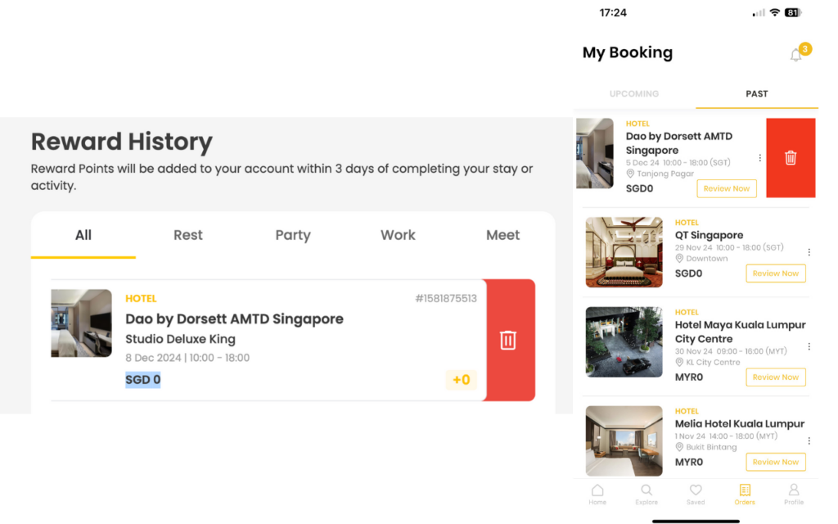Tap the Wi-Fi status icon
This screenshot has height=524, width=838.
(x=774, y=12)
